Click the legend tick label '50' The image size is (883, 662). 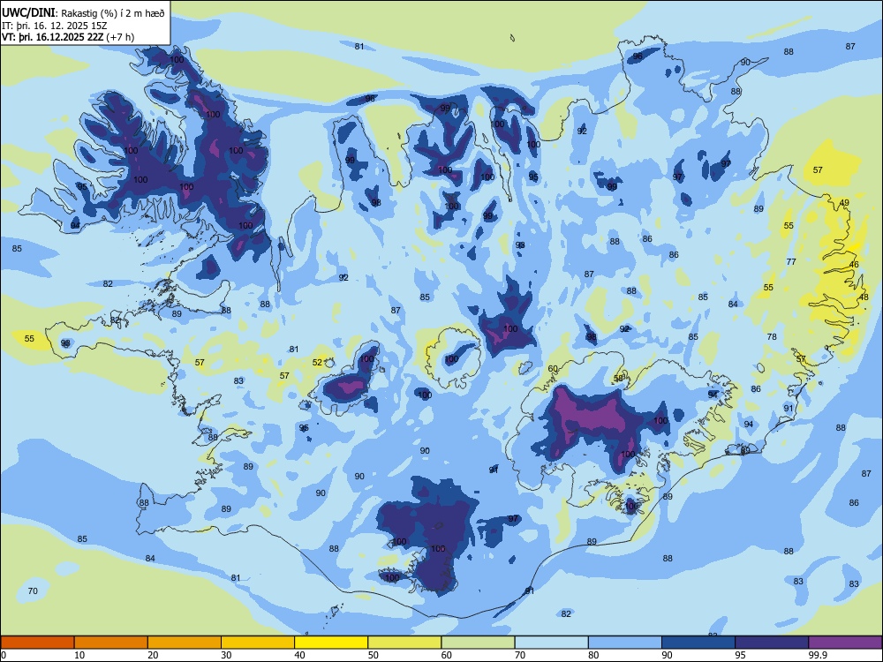pyautogui.click(x=374, y=655)
